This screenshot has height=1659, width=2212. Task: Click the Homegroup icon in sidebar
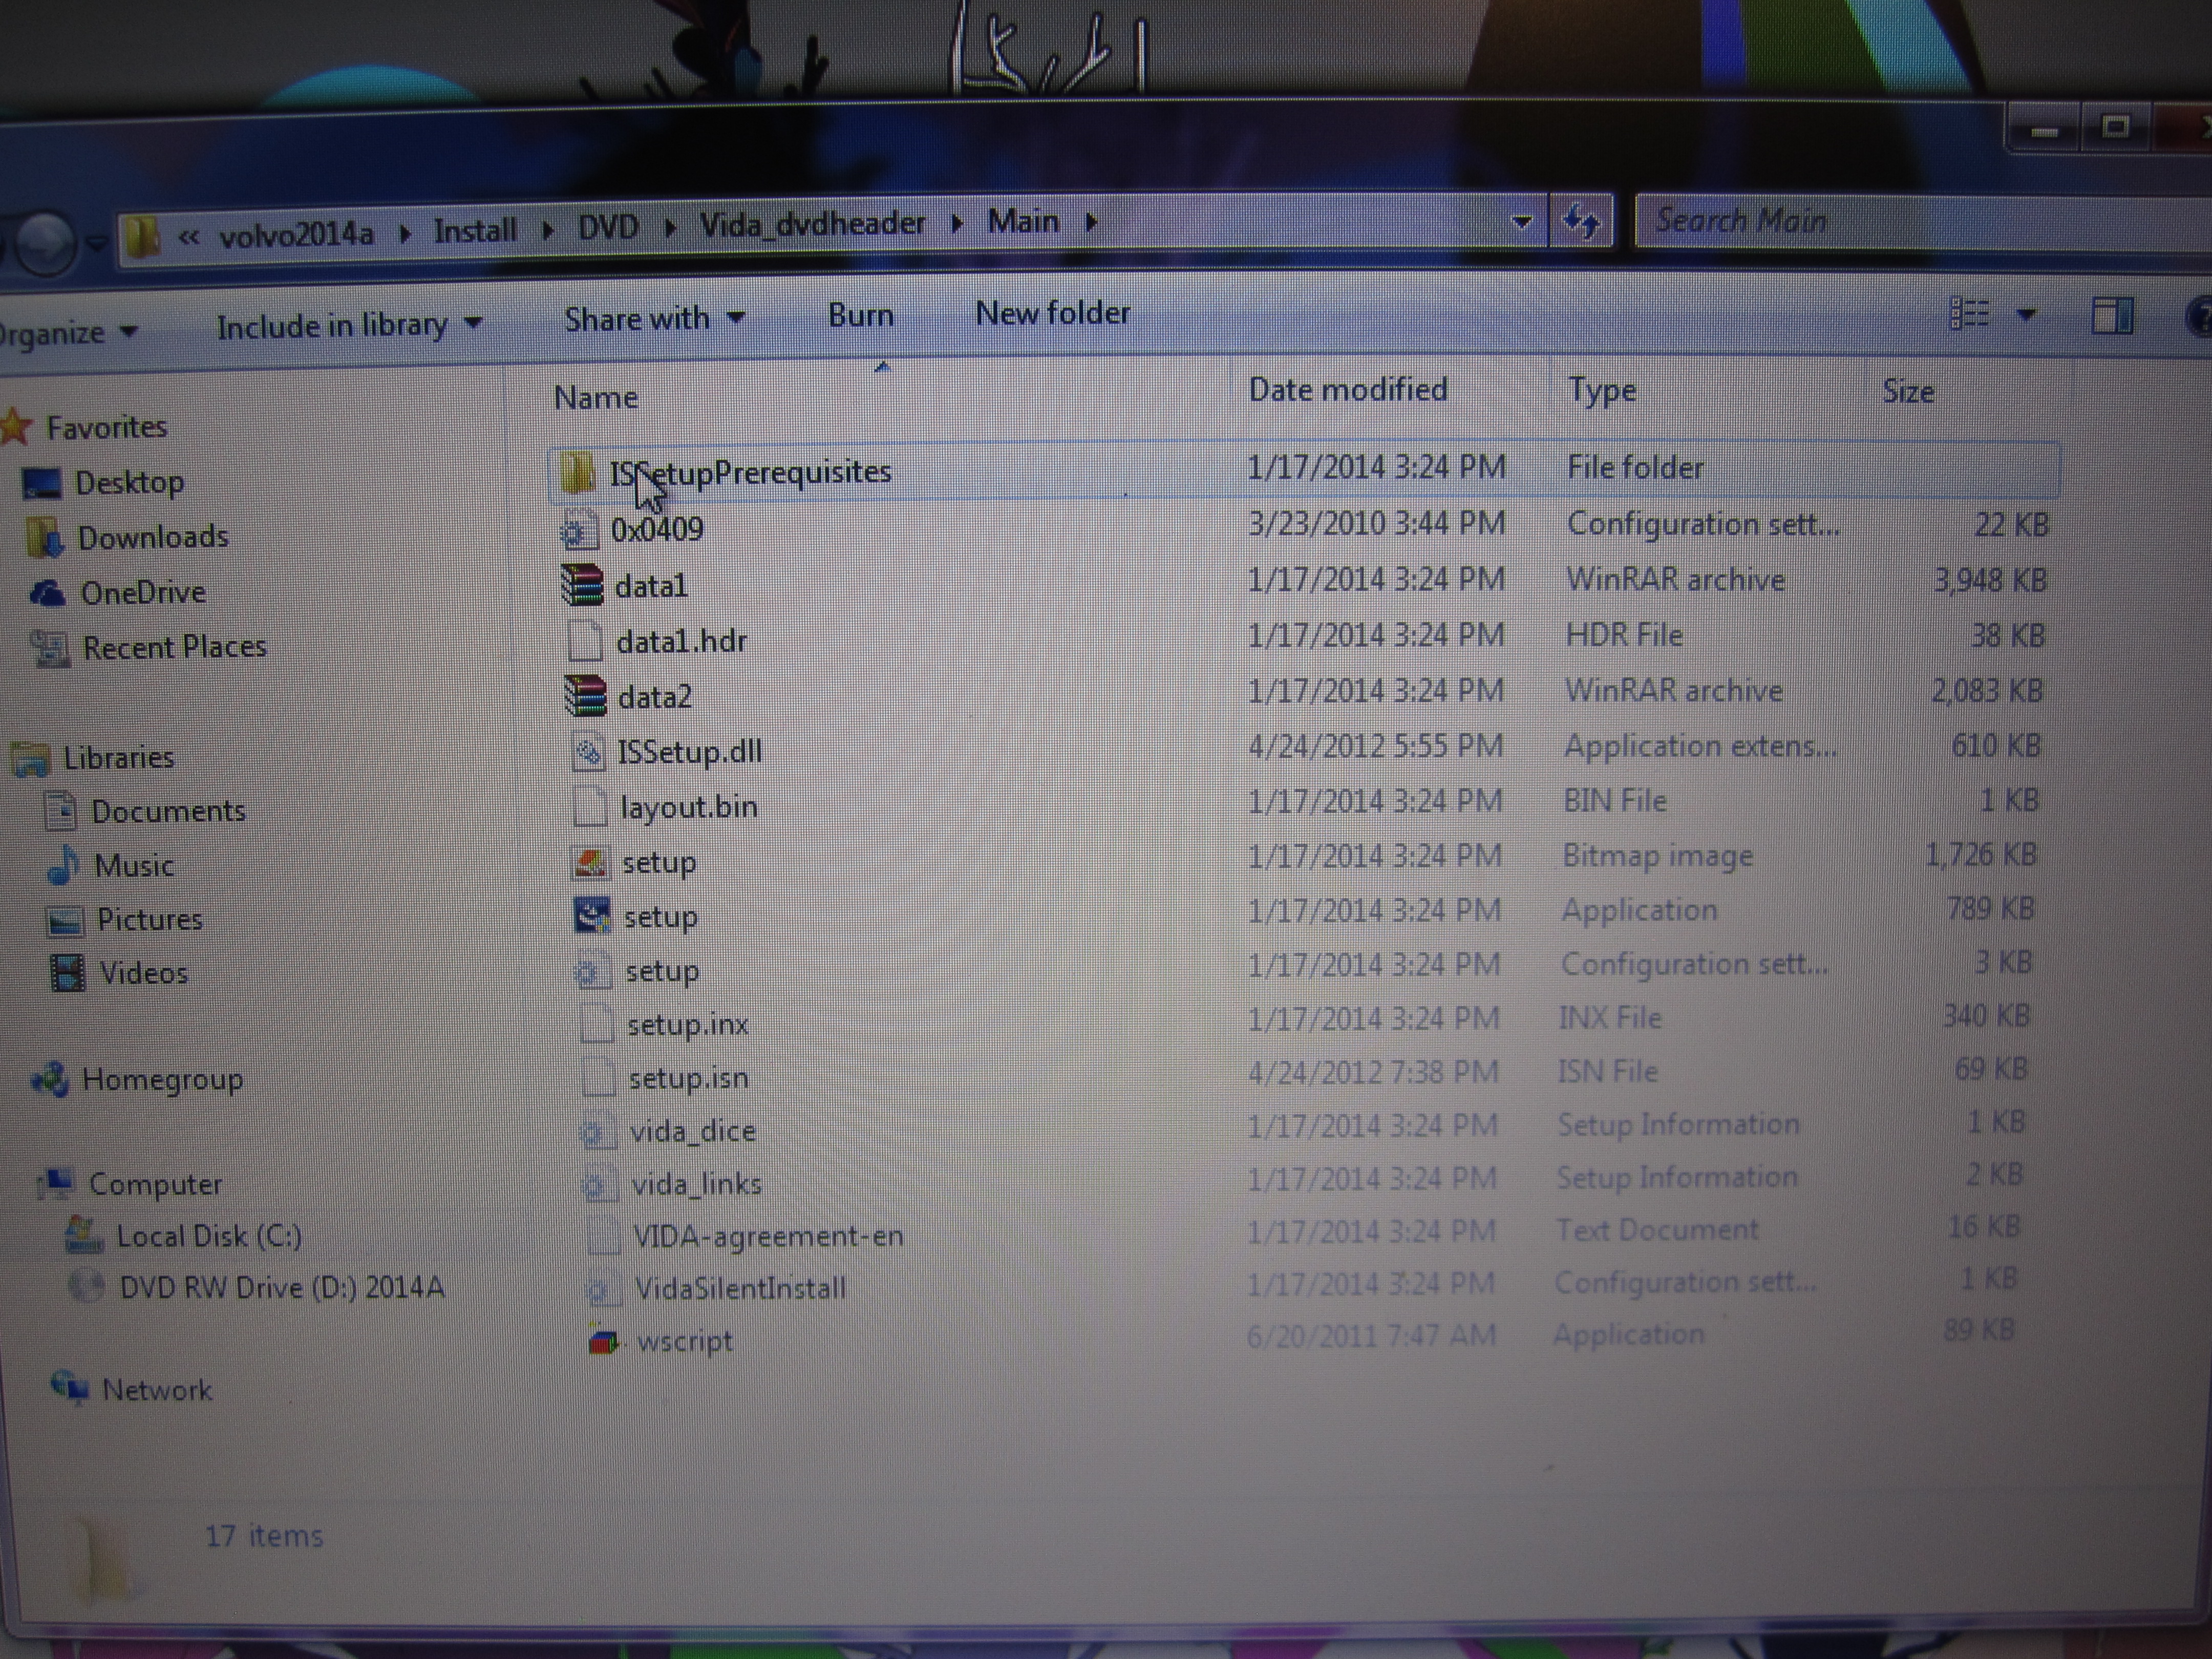(49, 1079)
